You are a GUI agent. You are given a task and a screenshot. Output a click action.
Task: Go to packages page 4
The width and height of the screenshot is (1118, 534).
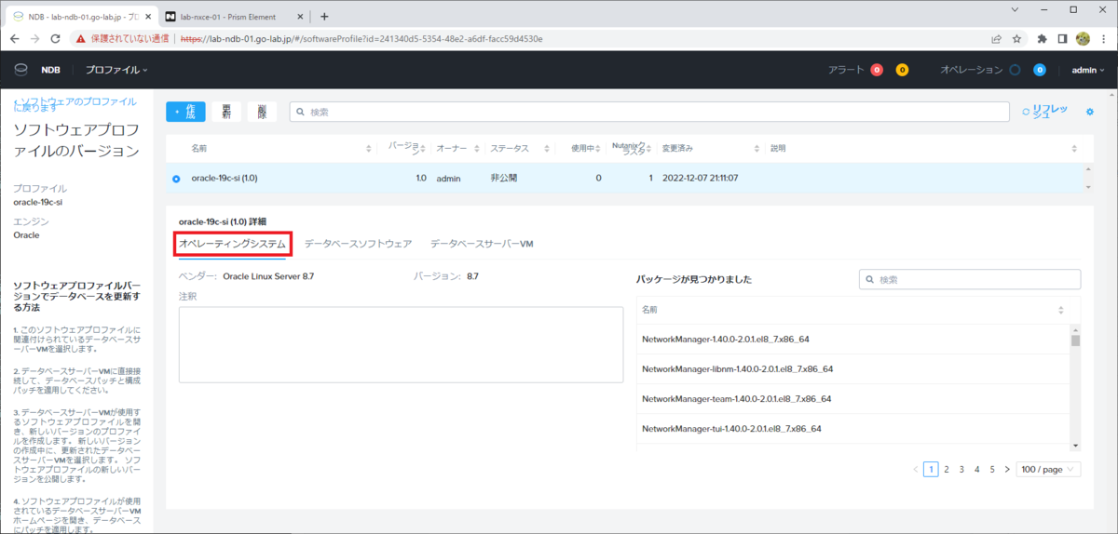pyautogui.click(x=976, y=470)
